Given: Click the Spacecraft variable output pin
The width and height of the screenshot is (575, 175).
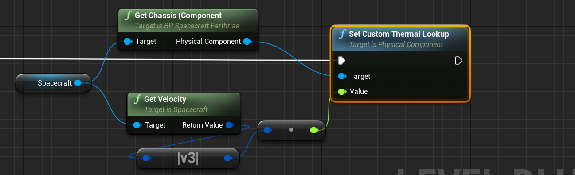Looking at the screenshot, I should coord(78,83).
